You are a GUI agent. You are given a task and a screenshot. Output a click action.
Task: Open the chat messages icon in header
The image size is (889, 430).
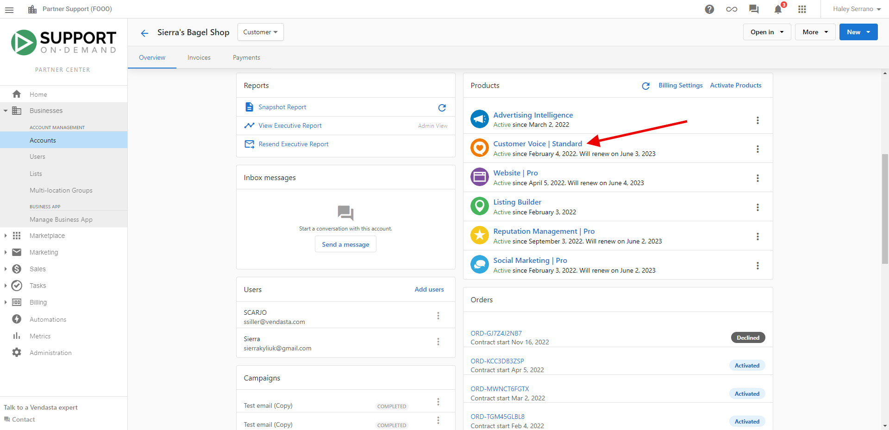coord(754,9)
